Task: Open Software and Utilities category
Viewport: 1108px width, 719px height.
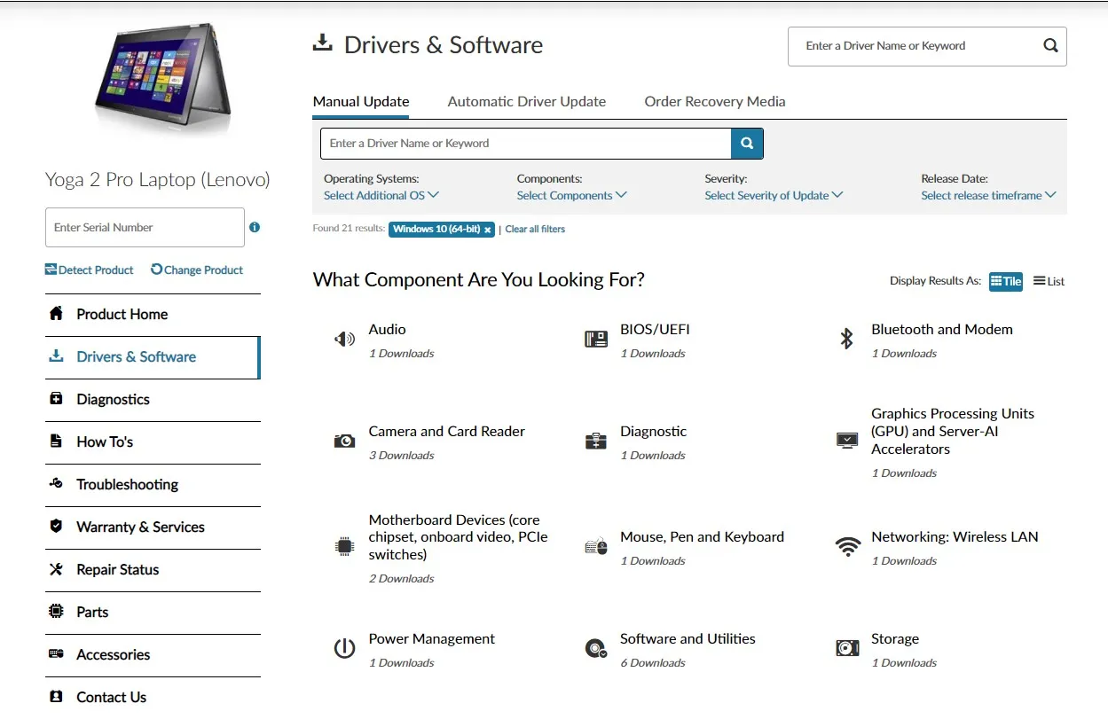Action: tap(688, 639)
